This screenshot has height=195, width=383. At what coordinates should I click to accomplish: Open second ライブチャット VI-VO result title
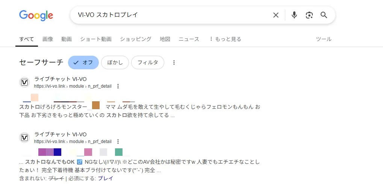(61, 134)
